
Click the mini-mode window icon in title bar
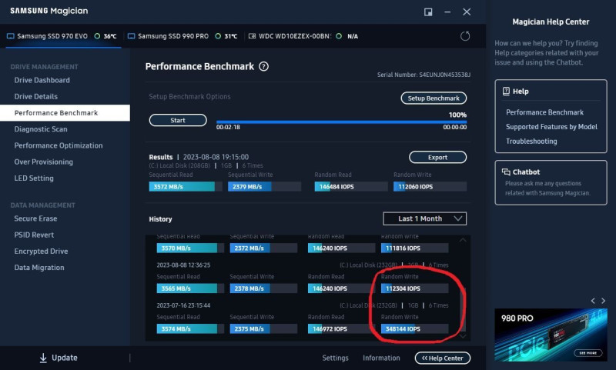pyautogui.click(x=428, y=12)
